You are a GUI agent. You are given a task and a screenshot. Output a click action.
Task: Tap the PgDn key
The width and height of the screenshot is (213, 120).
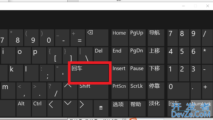point(137,55)
